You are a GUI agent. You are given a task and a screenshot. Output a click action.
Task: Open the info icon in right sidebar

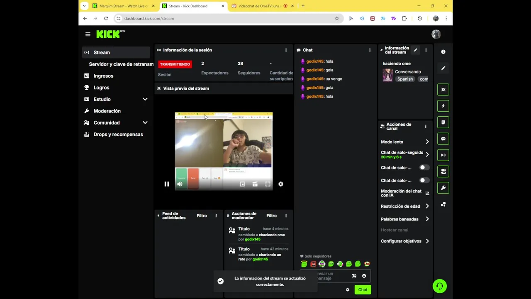click(x=443, y=52)
